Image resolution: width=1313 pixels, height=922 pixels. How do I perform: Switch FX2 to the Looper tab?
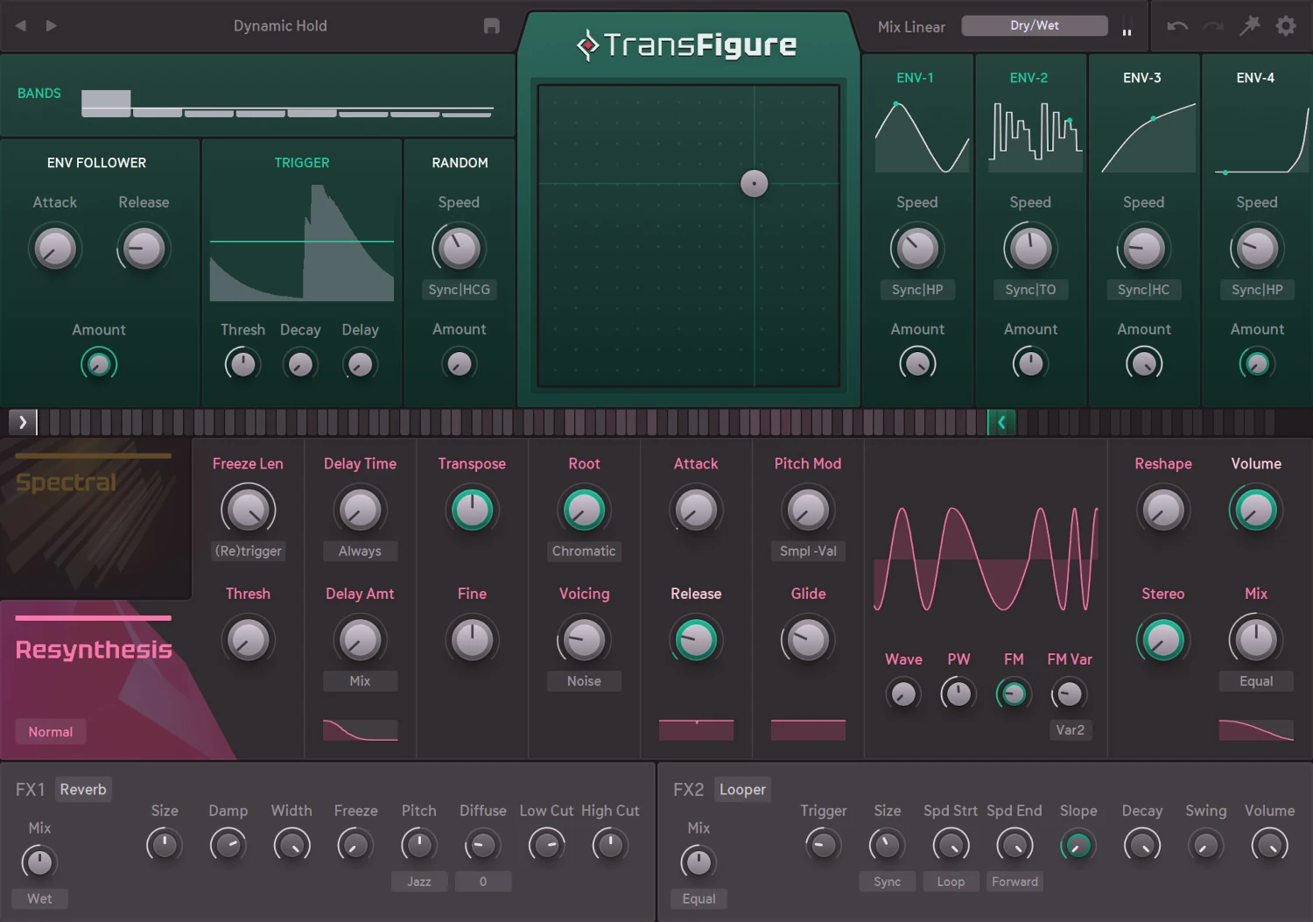click(x=741, y=789)
